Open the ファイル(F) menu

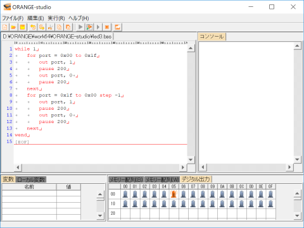[x=13, y=18]
